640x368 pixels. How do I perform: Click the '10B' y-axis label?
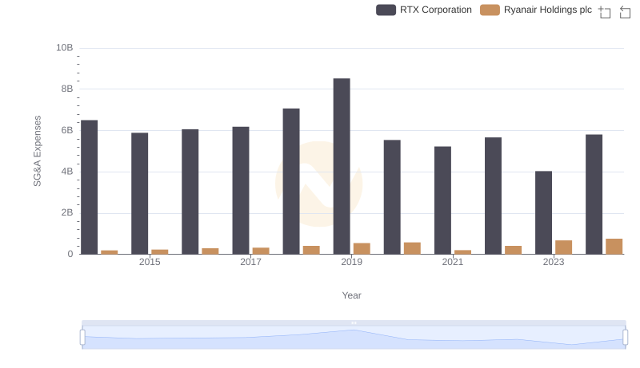65,48
